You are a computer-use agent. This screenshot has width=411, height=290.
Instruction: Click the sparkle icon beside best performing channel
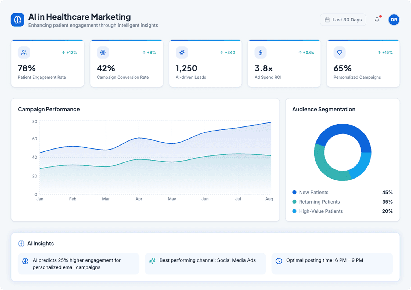[x=152, y=260]
